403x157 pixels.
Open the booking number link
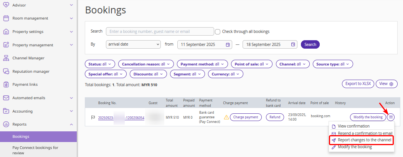[x=121, y=118]
